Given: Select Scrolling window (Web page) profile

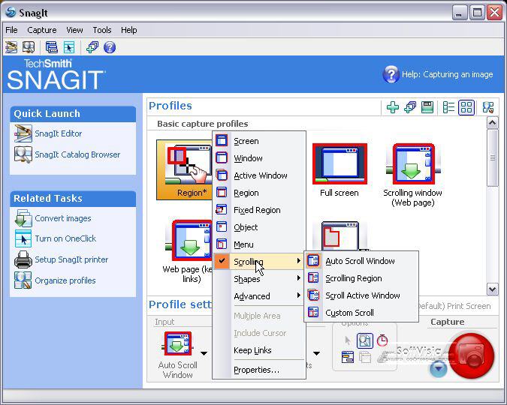Looking at the screenshot, I should click(413, 175).
